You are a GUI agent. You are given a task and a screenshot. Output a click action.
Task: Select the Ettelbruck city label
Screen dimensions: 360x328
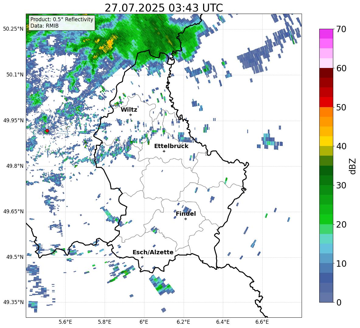[171, 146]
